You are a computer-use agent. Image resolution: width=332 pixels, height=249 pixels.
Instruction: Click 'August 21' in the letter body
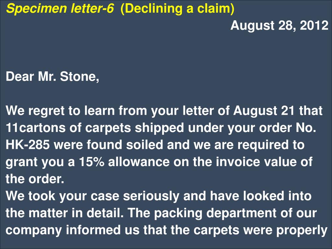click(x=264, y=111)
